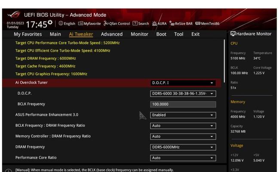Click Target Cache Frequency : 4600MHz text
This screenshot has width=280, height=172.
pos(45,66)
